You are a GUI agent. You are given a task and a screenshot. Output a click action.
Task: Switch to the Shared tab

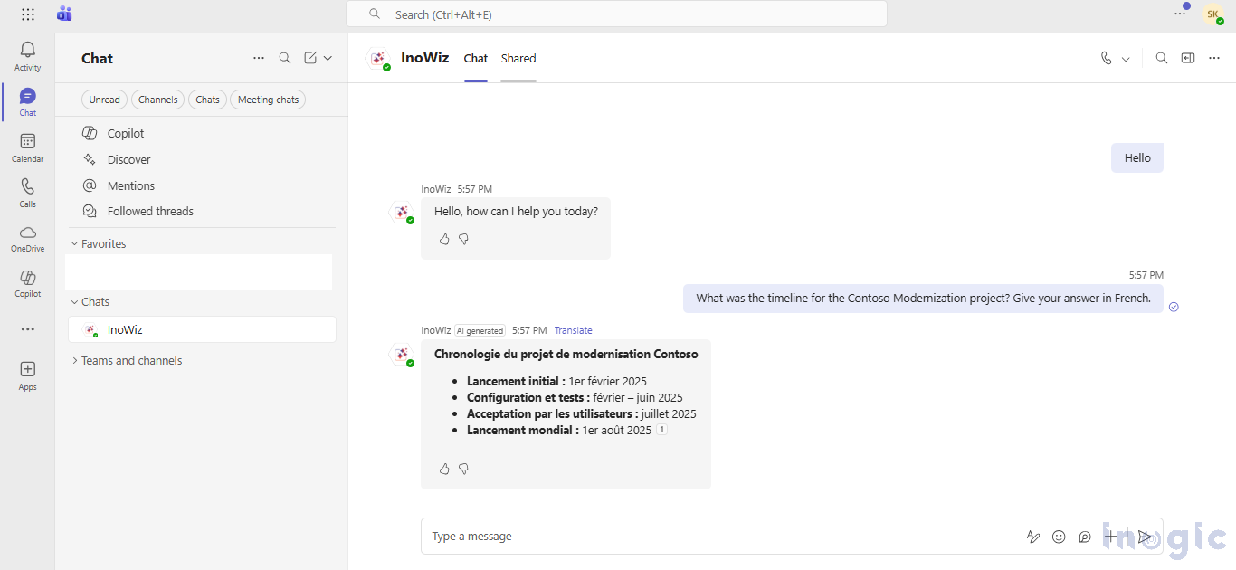pos(518,58)
